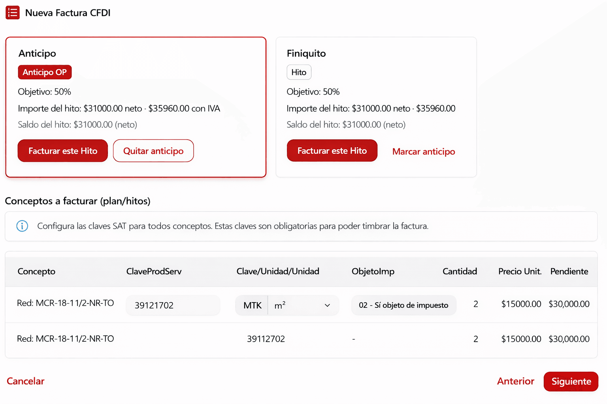Viewport: 607px width, 404px height.
Task: Click the red list icon beside Nueva Factura CFDI
Action: [13, 13]
